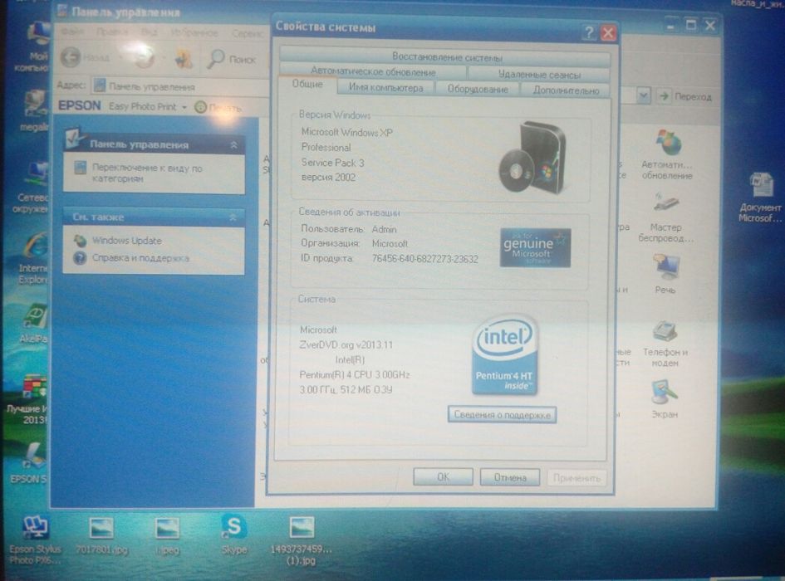
Task: Confirm dialog with OK button
Action: [x=443, y=477]
